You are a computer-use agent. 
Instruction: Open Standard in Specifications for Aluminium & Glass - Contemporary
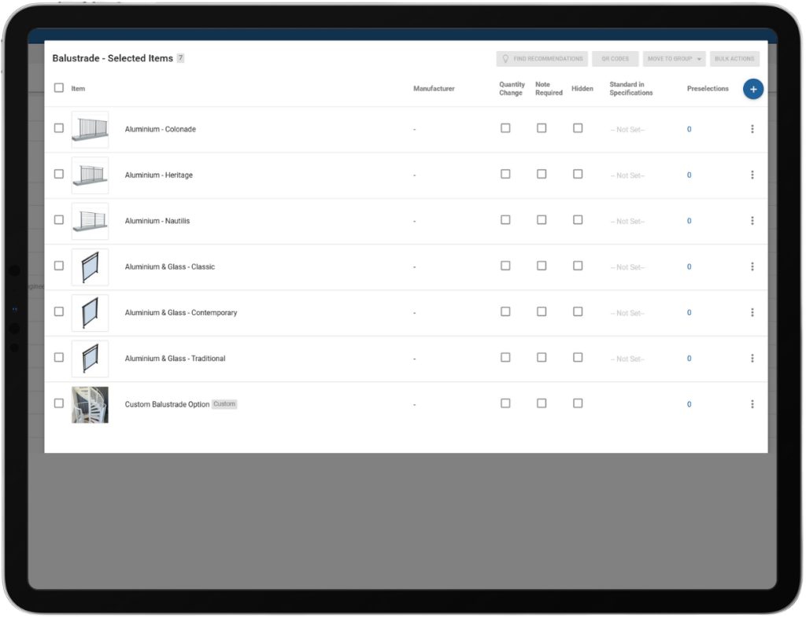click(x=627, y=313)
